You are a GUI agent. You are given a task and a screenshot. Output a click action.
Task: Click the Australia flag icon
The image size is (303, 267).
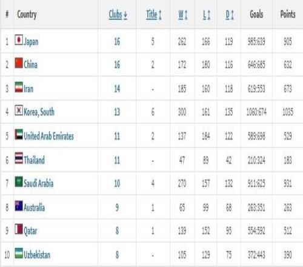click(19, 206)
